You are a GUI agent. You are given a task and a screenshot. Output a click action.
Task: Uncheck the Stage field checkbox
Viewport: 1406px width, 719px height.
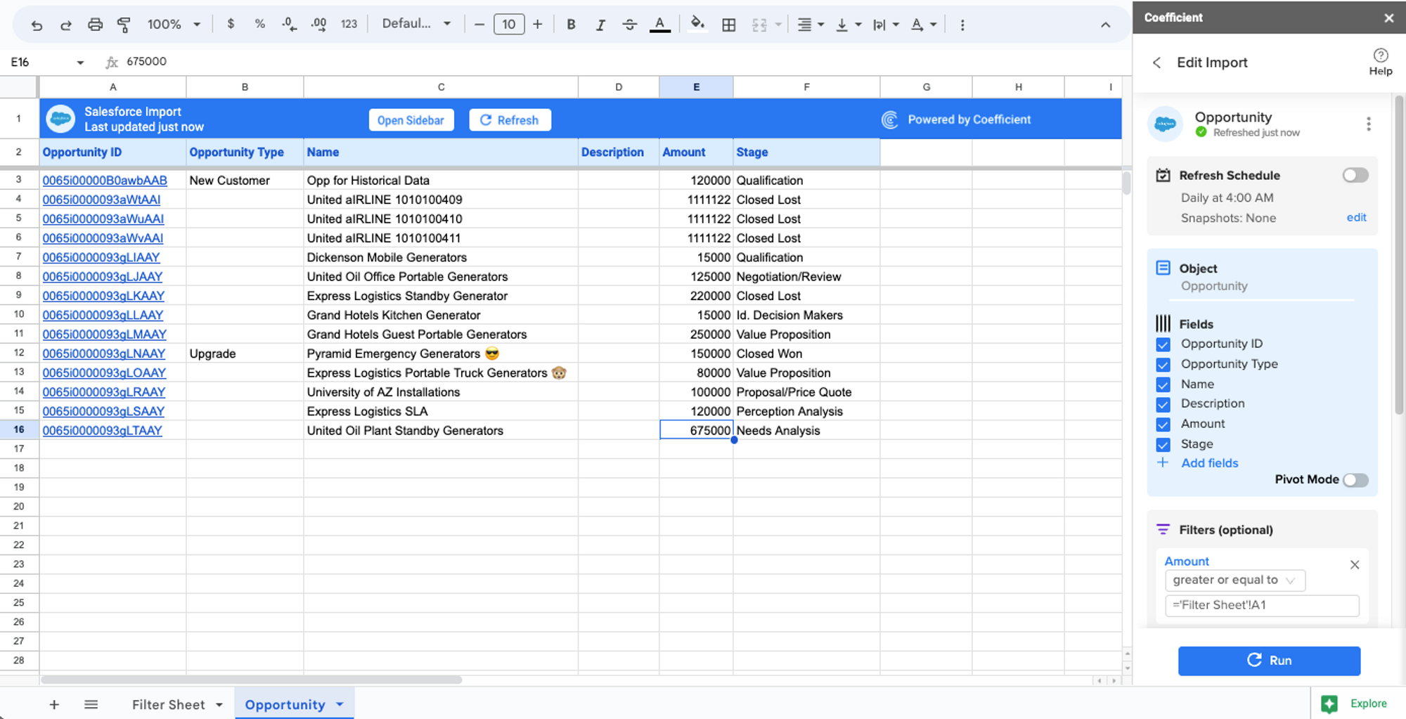point(1163,445)
